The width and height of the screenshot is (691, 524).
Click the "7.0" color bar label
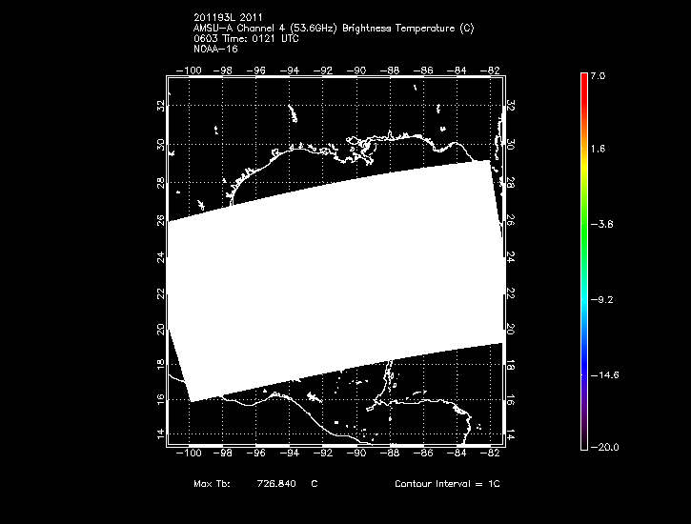tap(598, 76)
